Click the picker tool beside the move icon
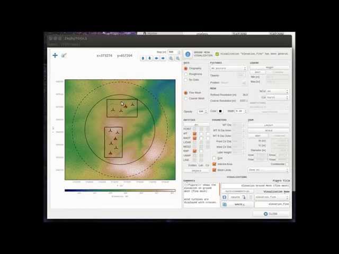Viewport: 339px width, 254px height. pyautogui.click(x=64, y=56)
